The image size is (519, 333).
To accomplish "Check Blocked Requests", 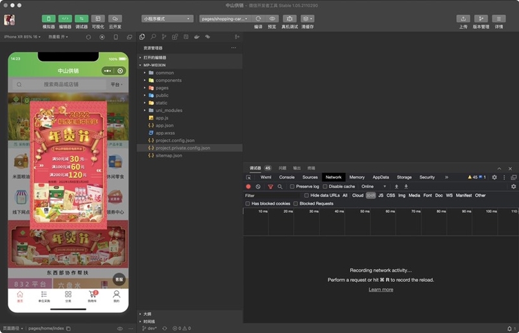I will tap(296, 203).
